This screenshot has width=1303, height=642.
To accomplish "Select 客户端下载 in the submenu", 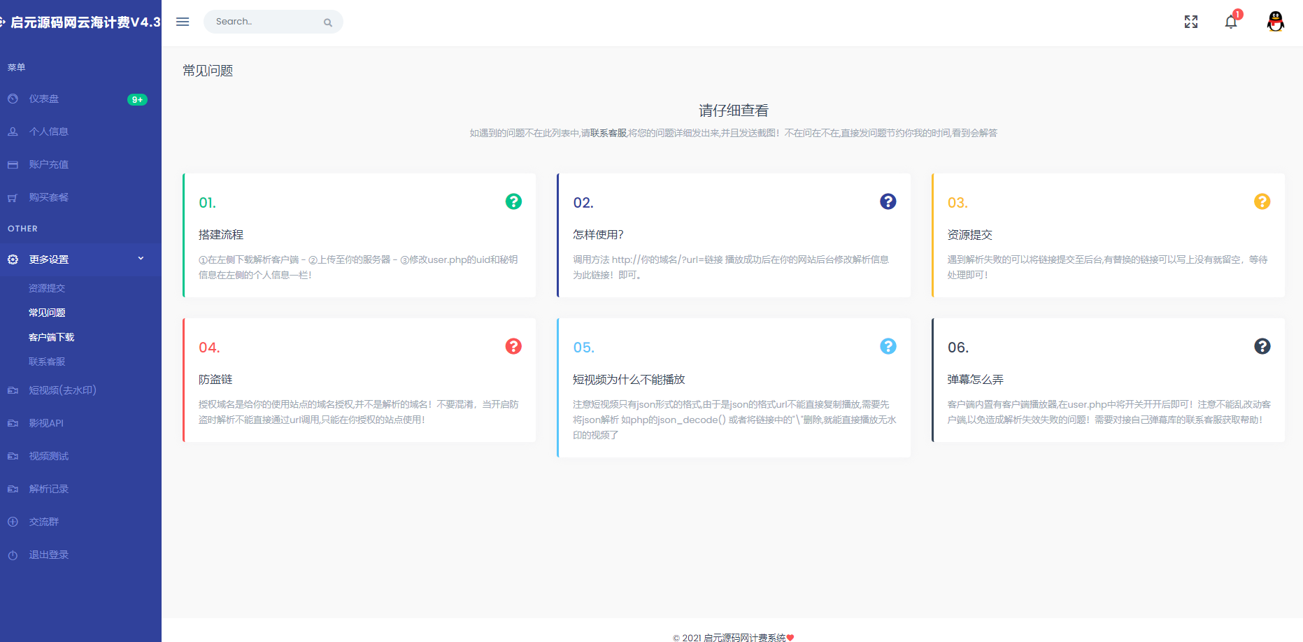I will pyautogui.click(x=51, y=337).
